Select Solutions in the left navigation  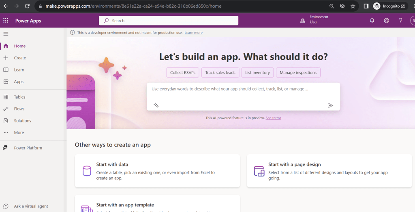pos(22,121)
